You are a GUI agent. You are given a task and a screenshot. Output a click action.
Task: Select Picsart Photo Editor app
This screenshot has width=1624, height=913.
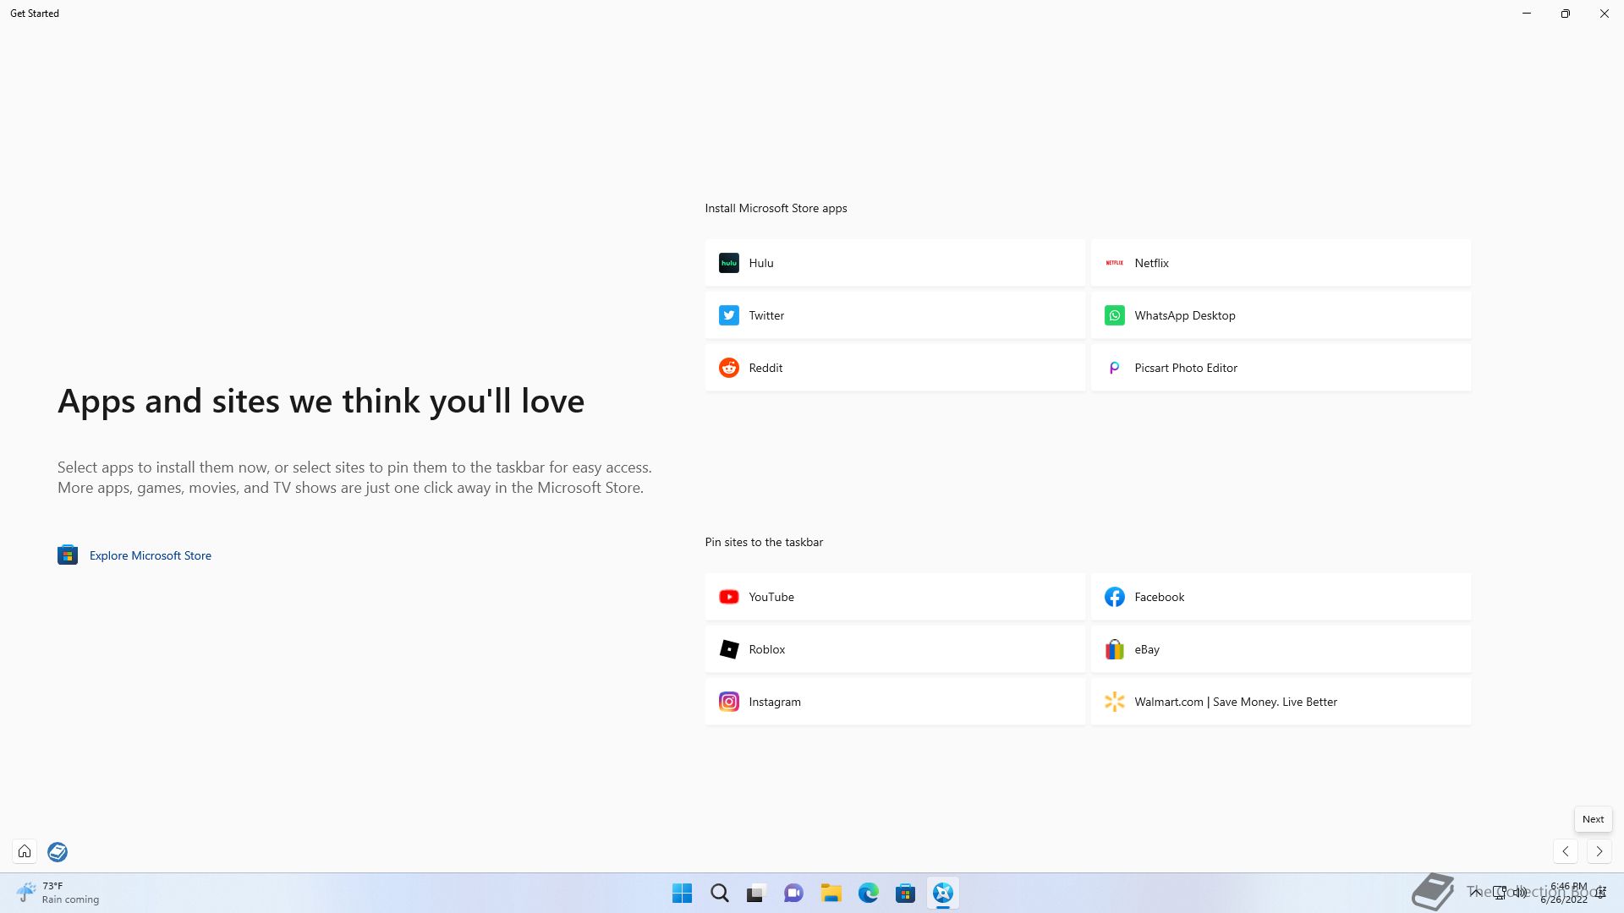(1281, 368)
